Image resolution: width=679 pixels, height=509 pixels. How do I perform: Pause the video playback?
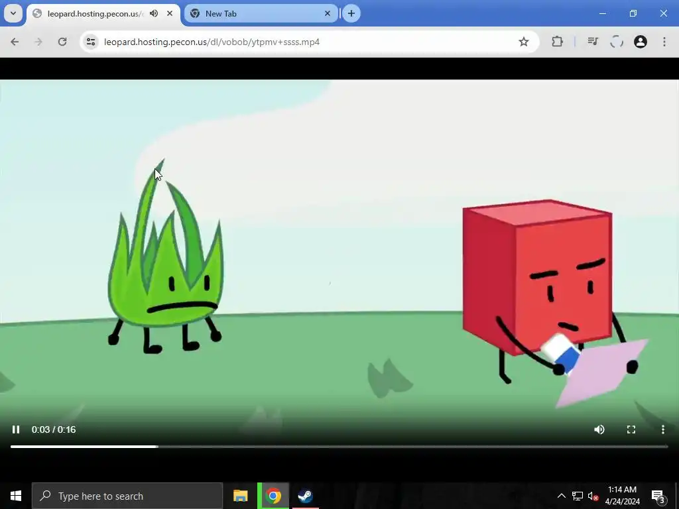coord(16,429)
